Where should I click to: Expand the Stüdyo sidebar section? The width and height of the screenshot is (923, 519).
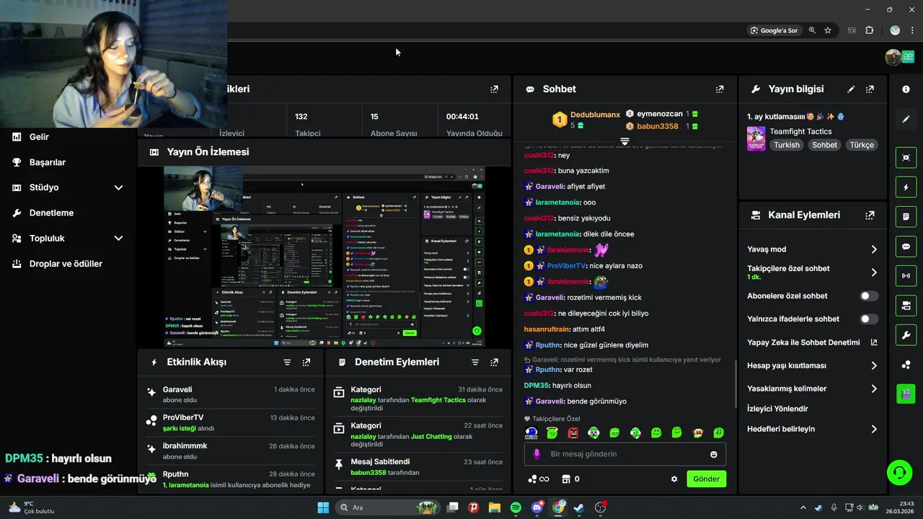[x=118, y=187]
